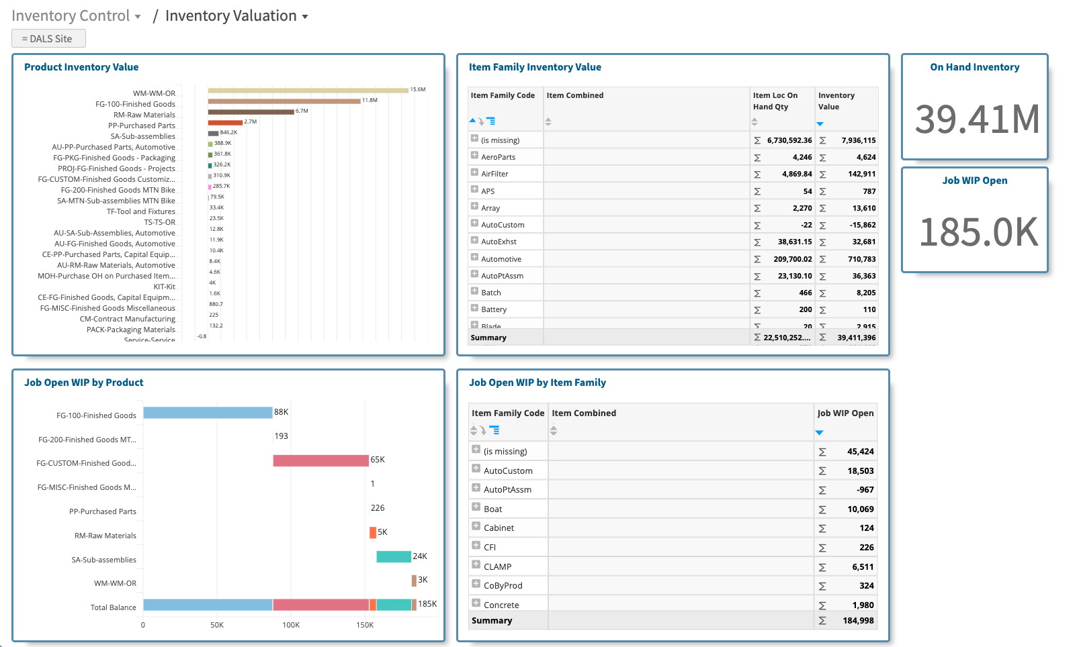
Task: Open the Inventory Valuation dropdown
Action: (305, 17)
